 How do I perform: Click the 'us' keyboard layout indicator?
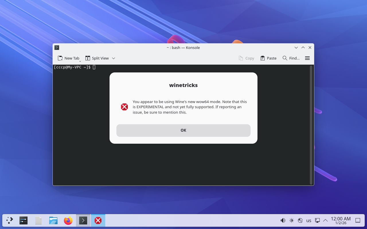[309, 220]
